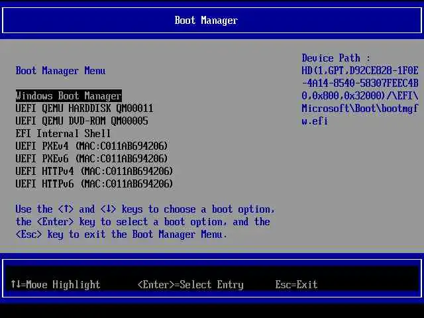Open the EFI Internal Shell option
Image resolution: width=424 pixels, height=318 pixels.
(x=64, y=134)
